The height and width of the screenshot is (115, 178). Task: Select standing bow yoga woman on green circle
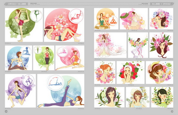pos(24,25)
